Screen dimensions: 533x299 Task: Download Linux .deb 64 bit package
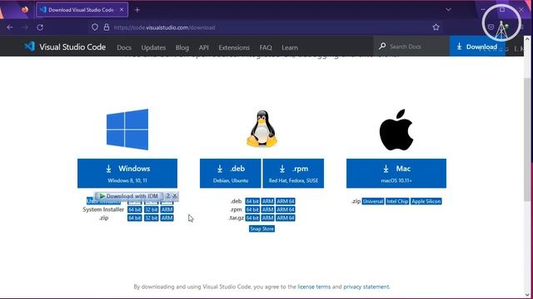(252, 201)
